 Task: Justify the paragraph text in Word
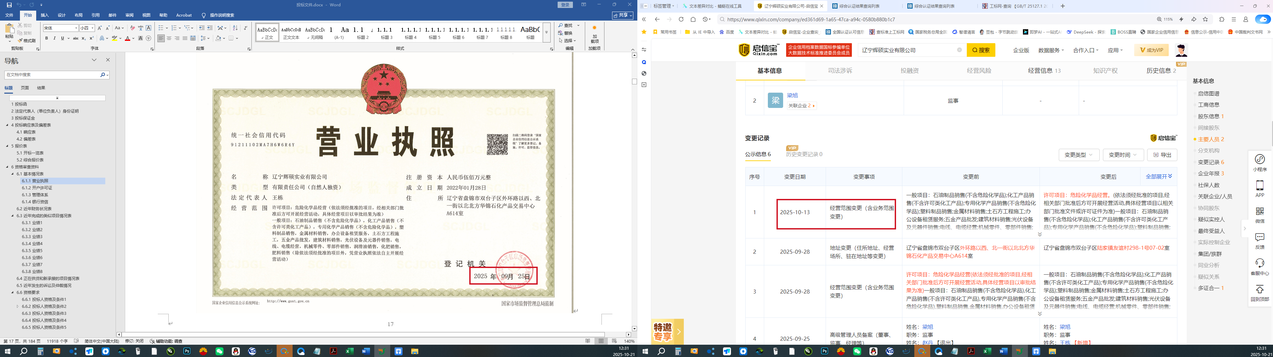185,38
